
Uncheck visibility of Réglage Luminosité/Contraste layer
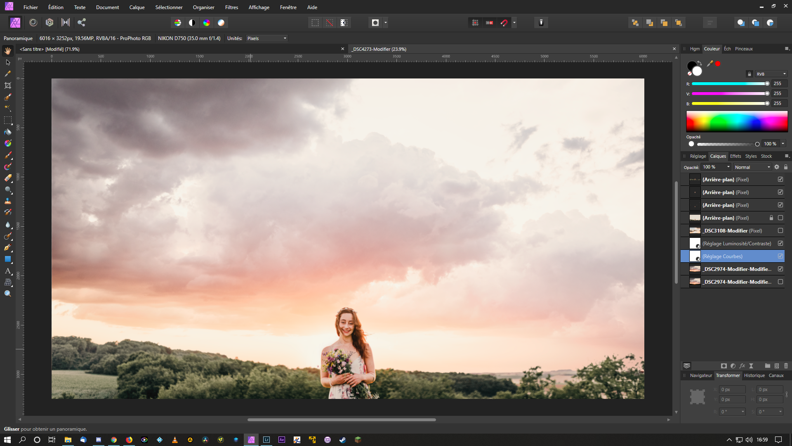[780, 244]
